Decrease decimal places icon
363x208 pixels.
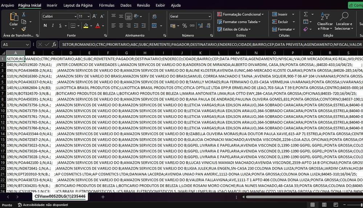pos(208,26)
